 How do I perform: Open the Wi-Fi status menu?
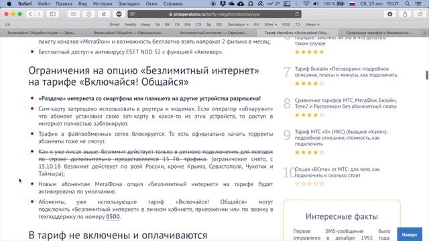coord(306,3)
